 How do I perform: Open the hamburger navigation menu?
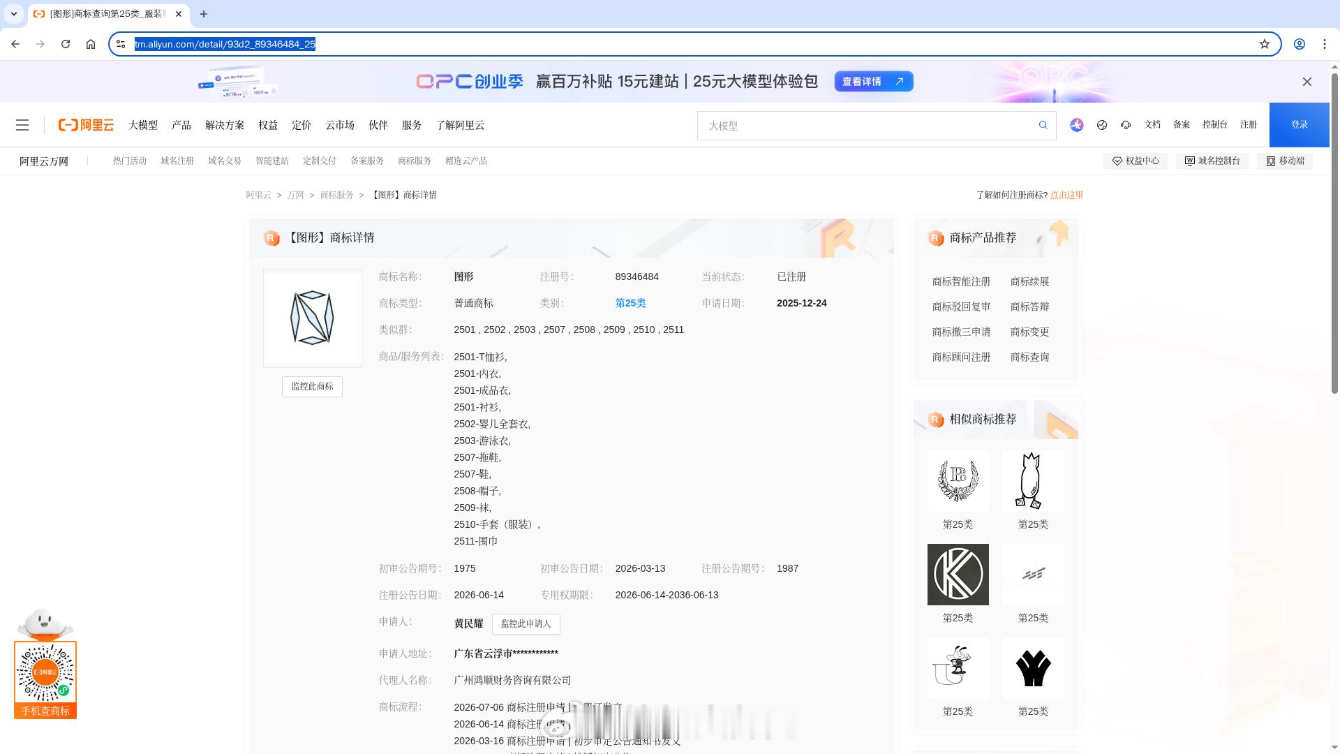[x=22, y=125]
